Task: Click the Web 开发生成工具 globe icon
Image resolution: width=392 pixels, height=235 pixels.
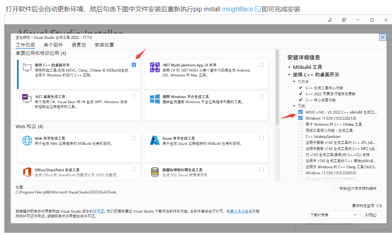Action: (x=25, y=141)
